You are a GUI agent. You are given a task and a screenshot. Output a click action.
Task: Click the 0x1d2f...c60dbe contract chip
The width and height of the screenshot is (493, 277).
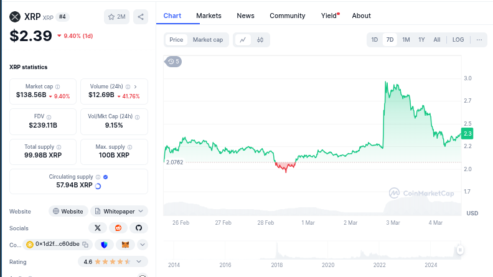point(57,244)
